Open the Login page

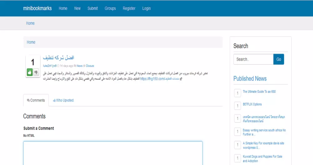pos(146,8)
